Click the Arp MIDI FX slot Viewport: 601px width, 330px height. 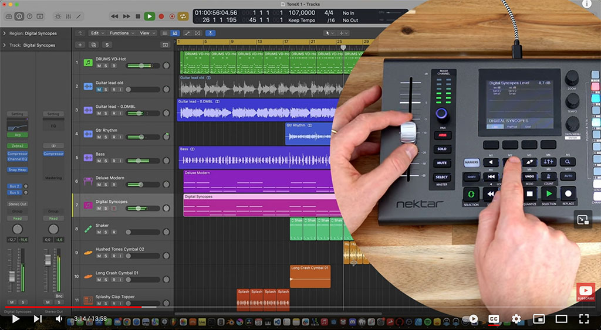(17, 135)
